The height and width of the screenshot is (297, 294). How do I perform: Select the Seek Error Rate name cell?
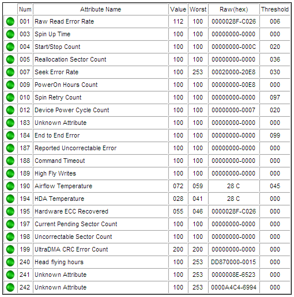pos(100,72)
